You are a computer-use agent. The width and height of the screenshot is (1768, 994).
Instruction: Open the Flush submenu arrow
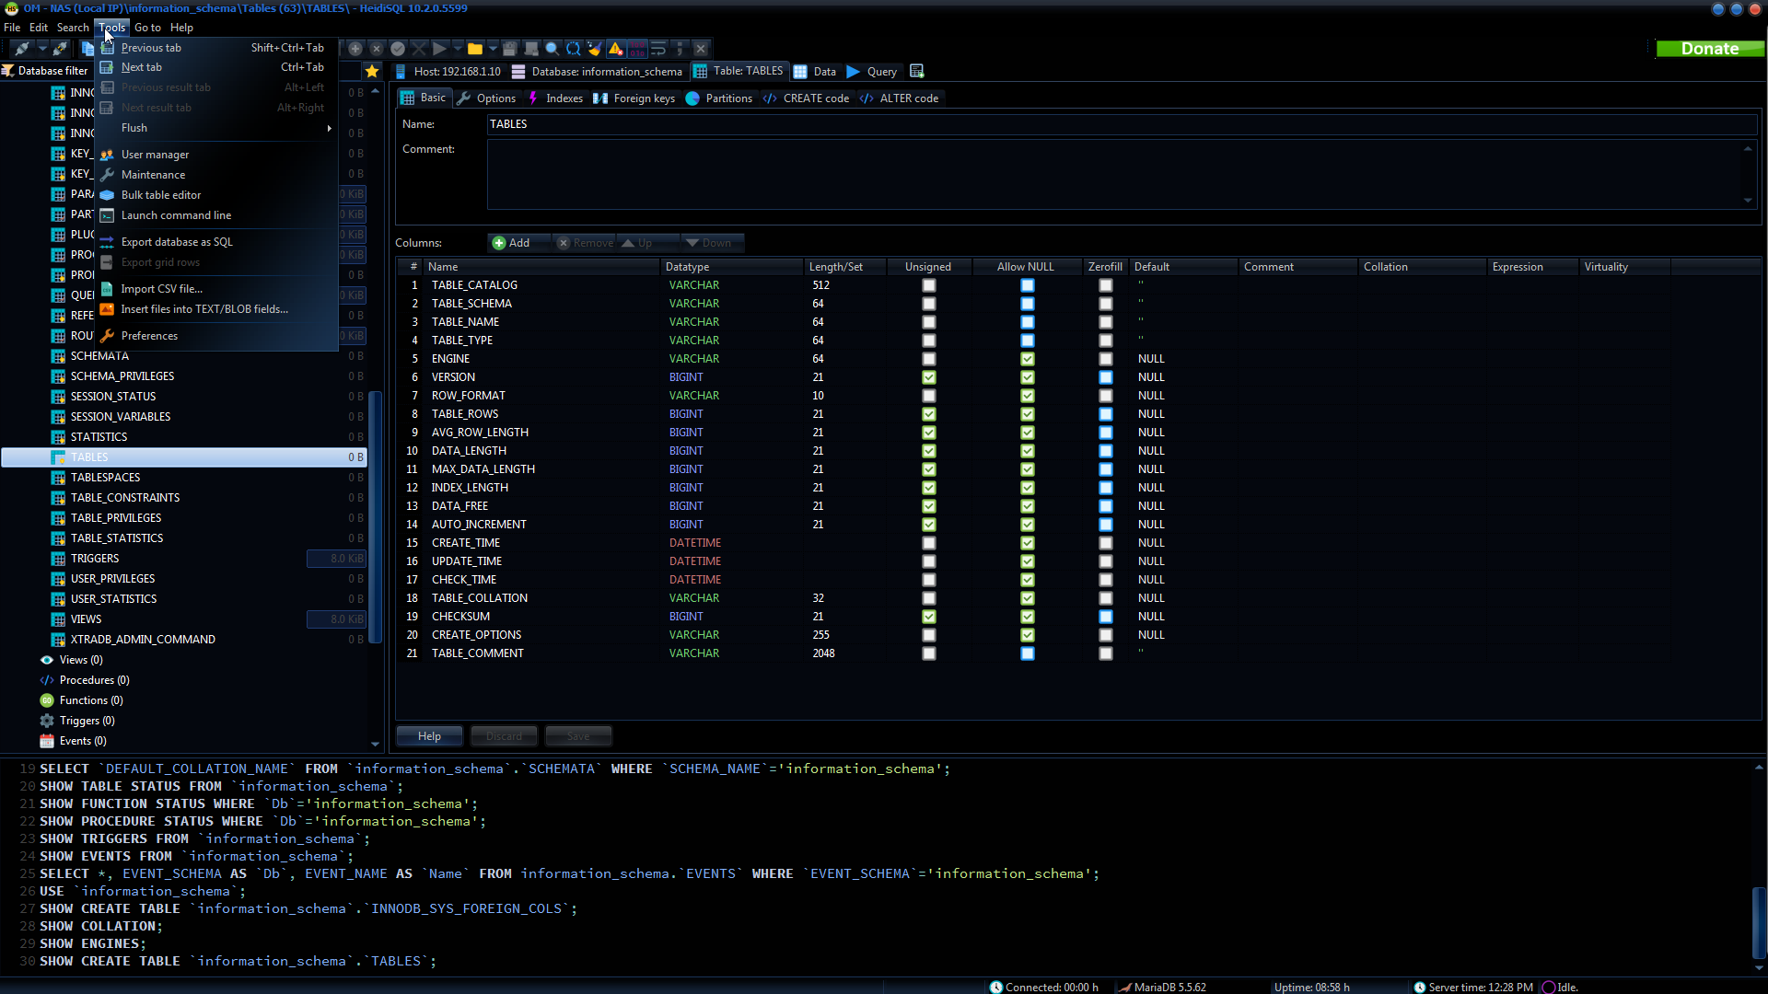click(329, 128)
